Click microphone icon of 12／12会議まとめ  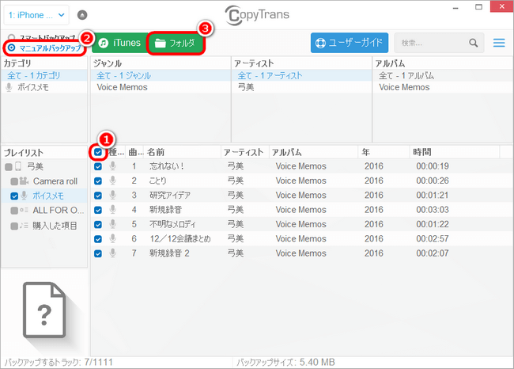click(x=113, y=238)
